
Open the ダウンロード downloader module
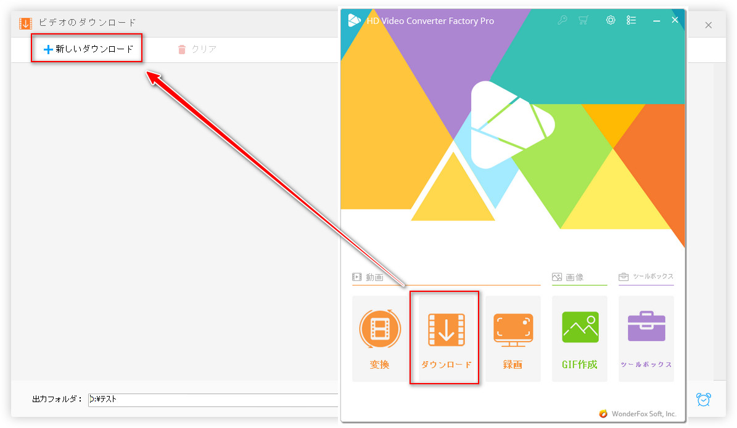coord(446,338)
